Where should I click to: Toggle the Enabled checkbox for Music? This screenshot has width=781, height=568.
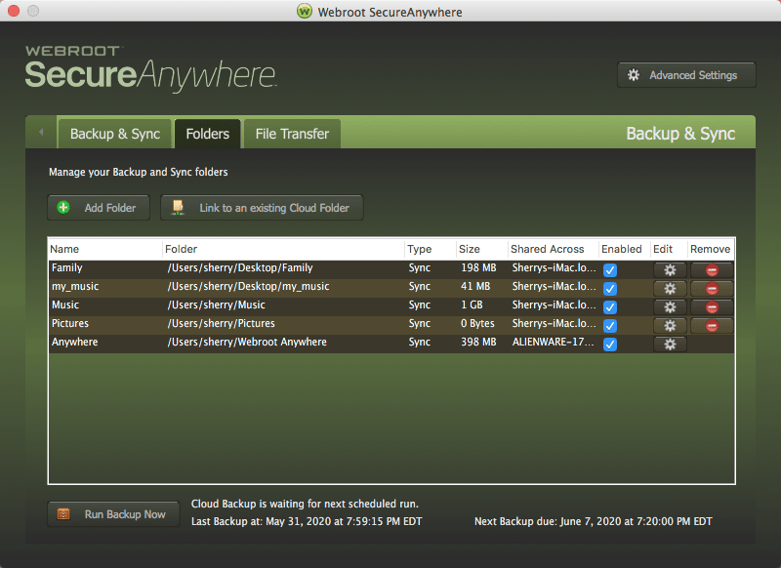610,307
